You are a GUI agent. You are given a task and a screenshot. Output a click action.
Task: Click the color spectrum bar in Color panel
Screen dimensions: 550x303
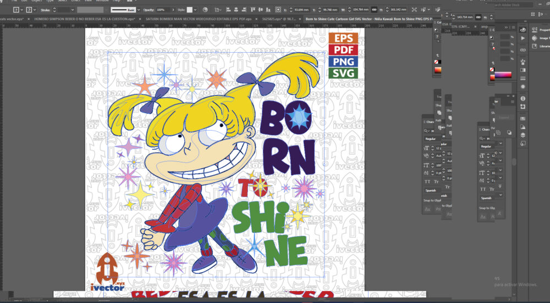[503, 75]
